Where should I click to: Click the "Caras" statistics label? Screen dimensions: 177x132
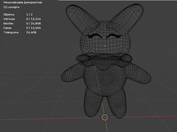[x=7, y=28]
